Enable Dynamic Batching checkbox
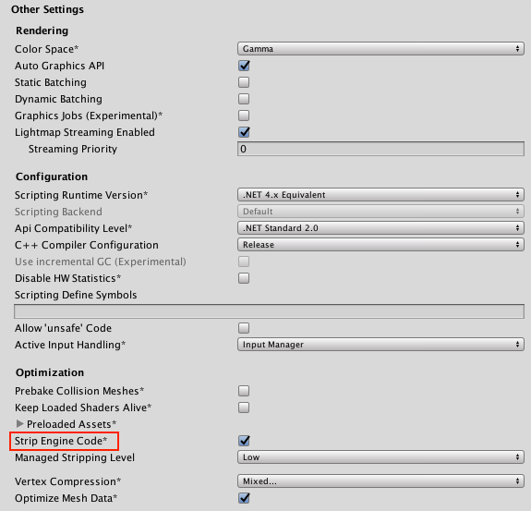Screen dimensions: 531x511 [244, 99]
